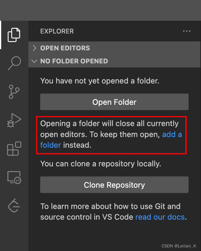Click "You can clone a repository locally" text
This screenshot has height=251, width=201.
click(x=101, y=164)
